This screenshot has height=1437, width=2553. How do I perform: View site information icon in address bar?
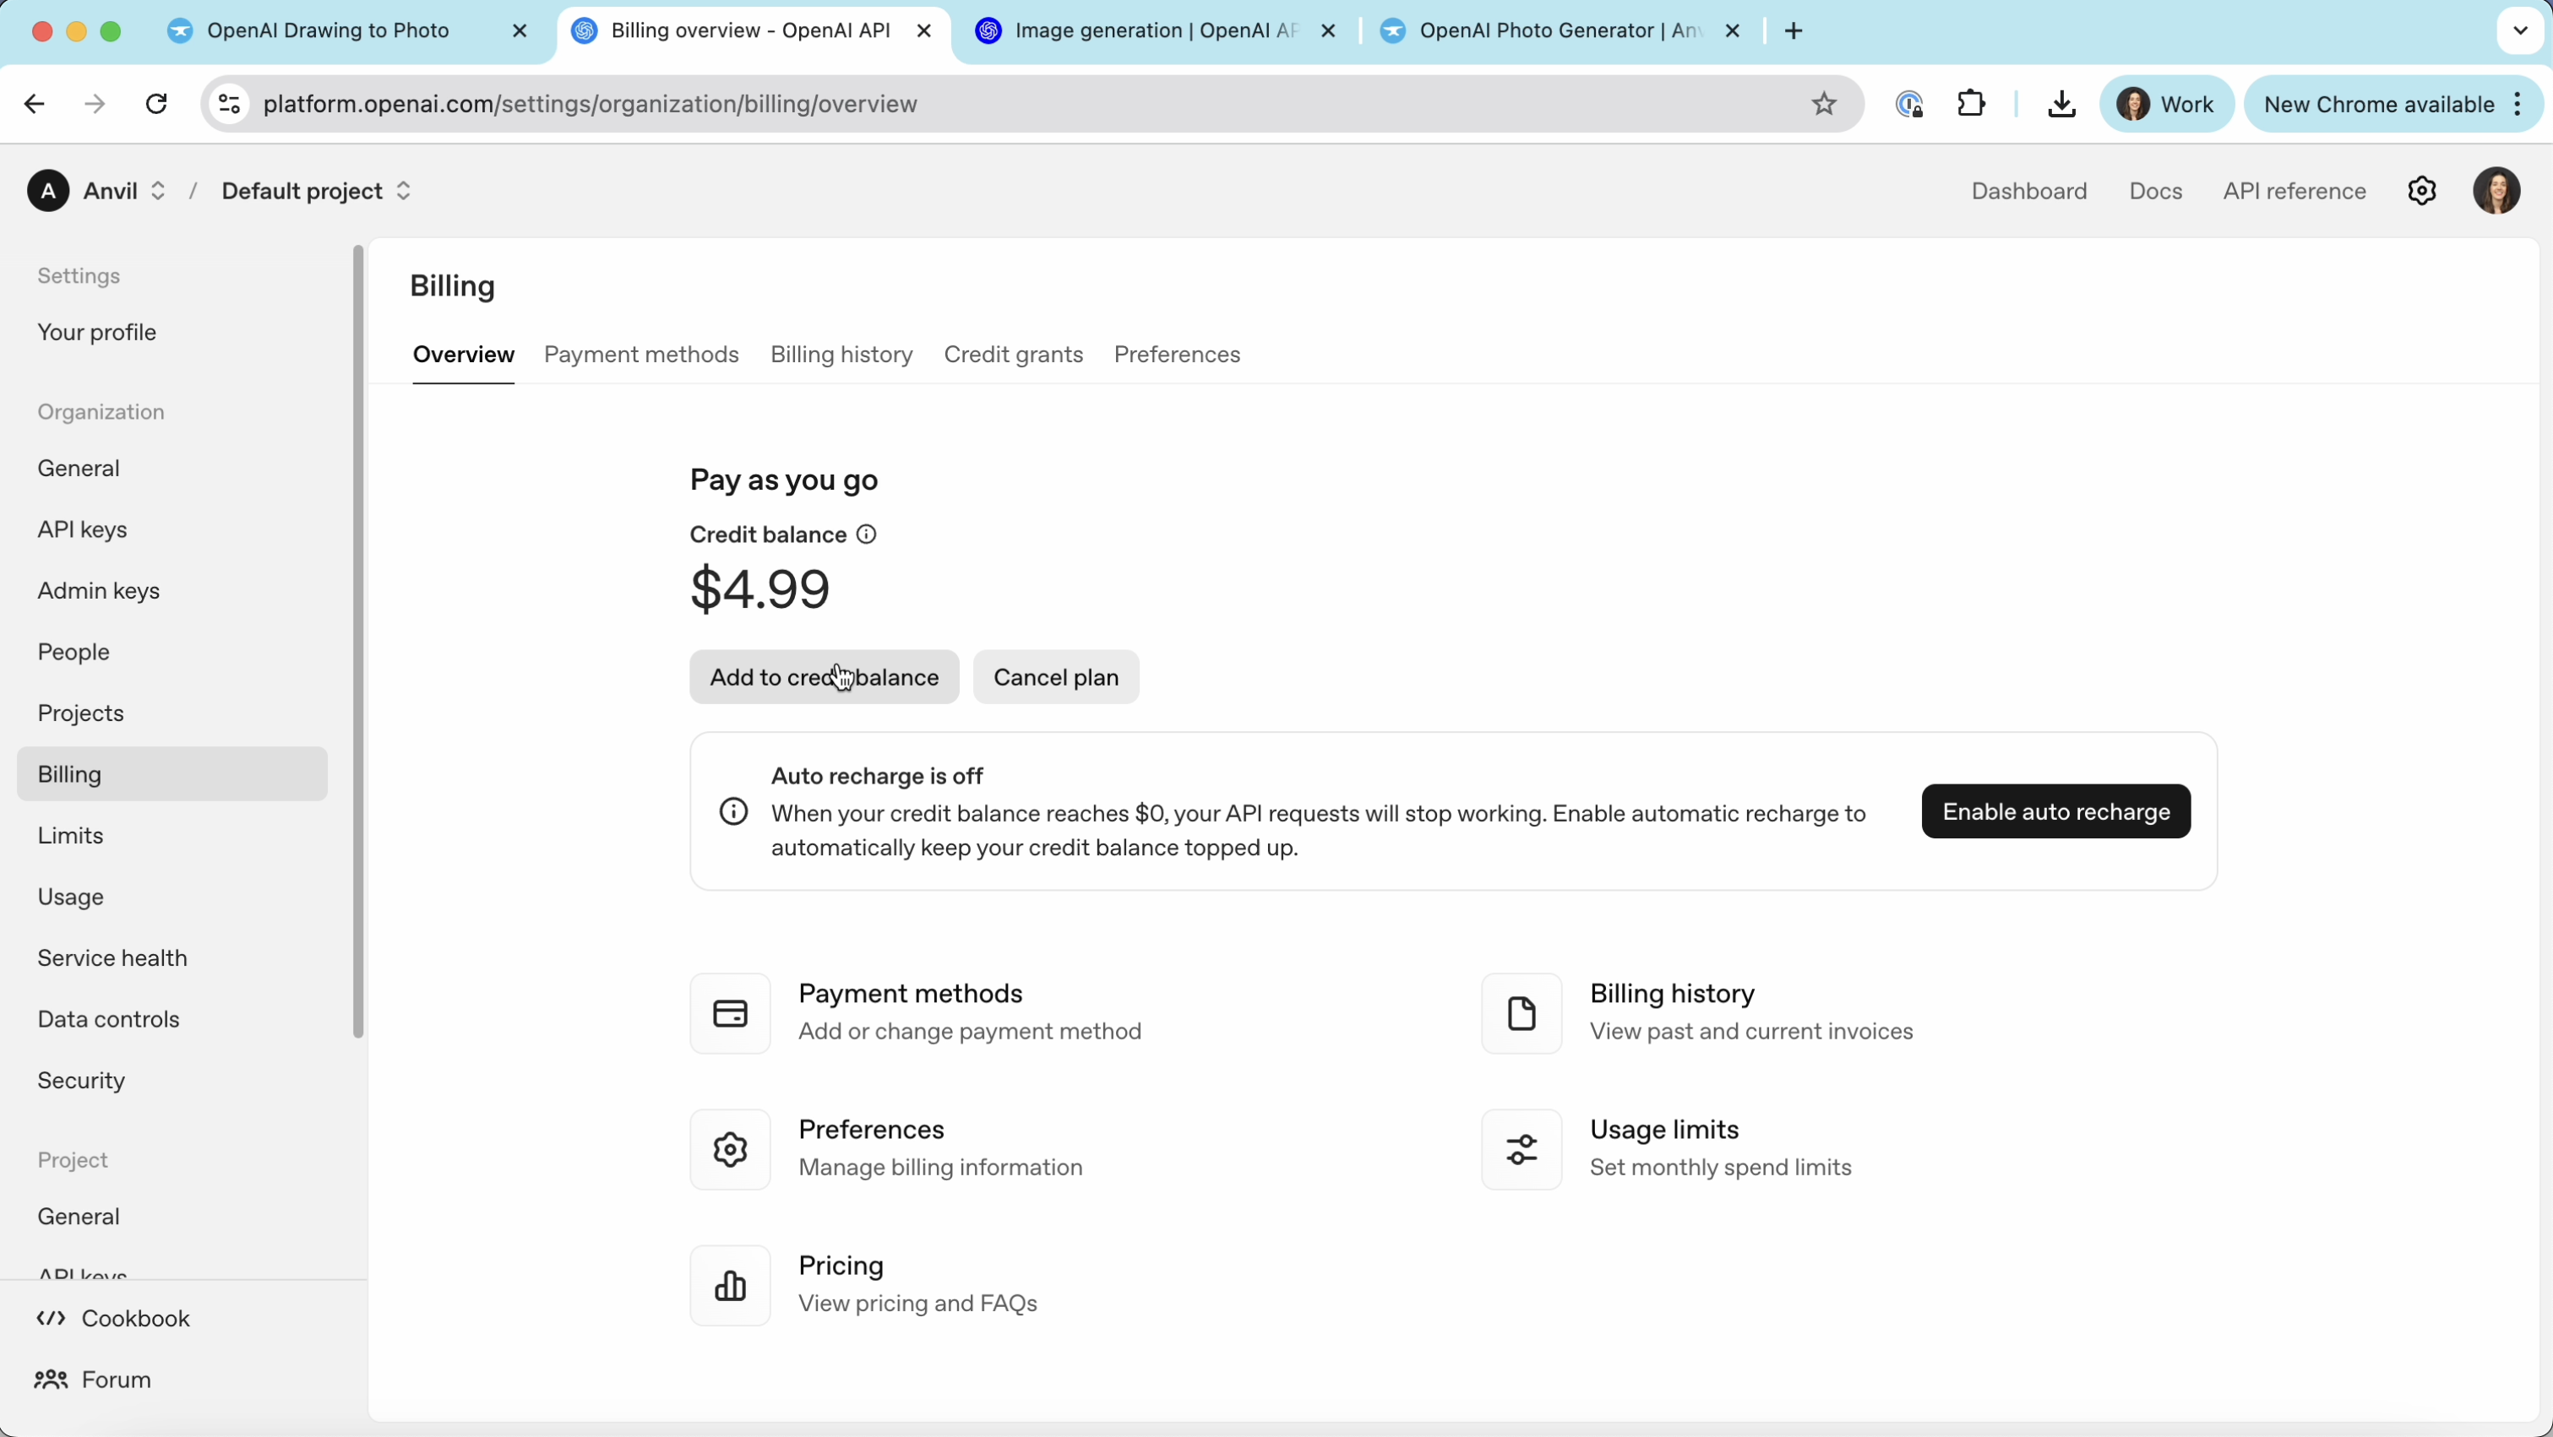coord(229,104)
